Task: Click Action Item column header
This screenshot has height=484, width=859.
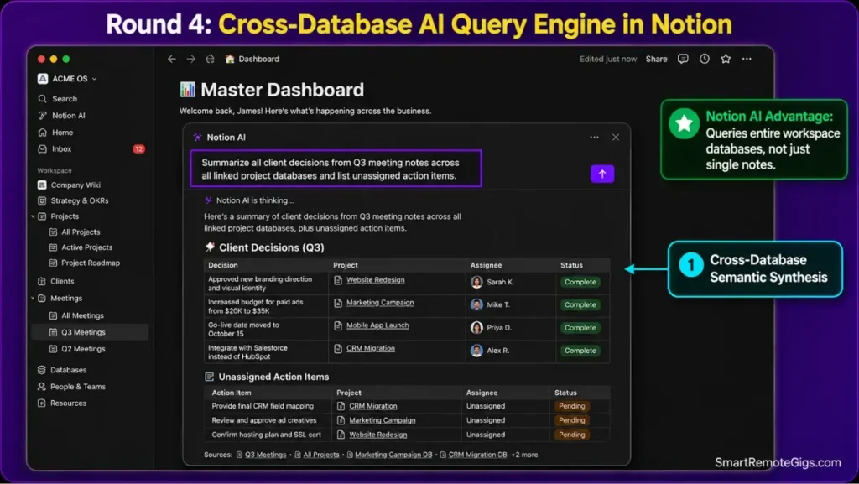Action: pyautogui.click(x=232, y=393)
